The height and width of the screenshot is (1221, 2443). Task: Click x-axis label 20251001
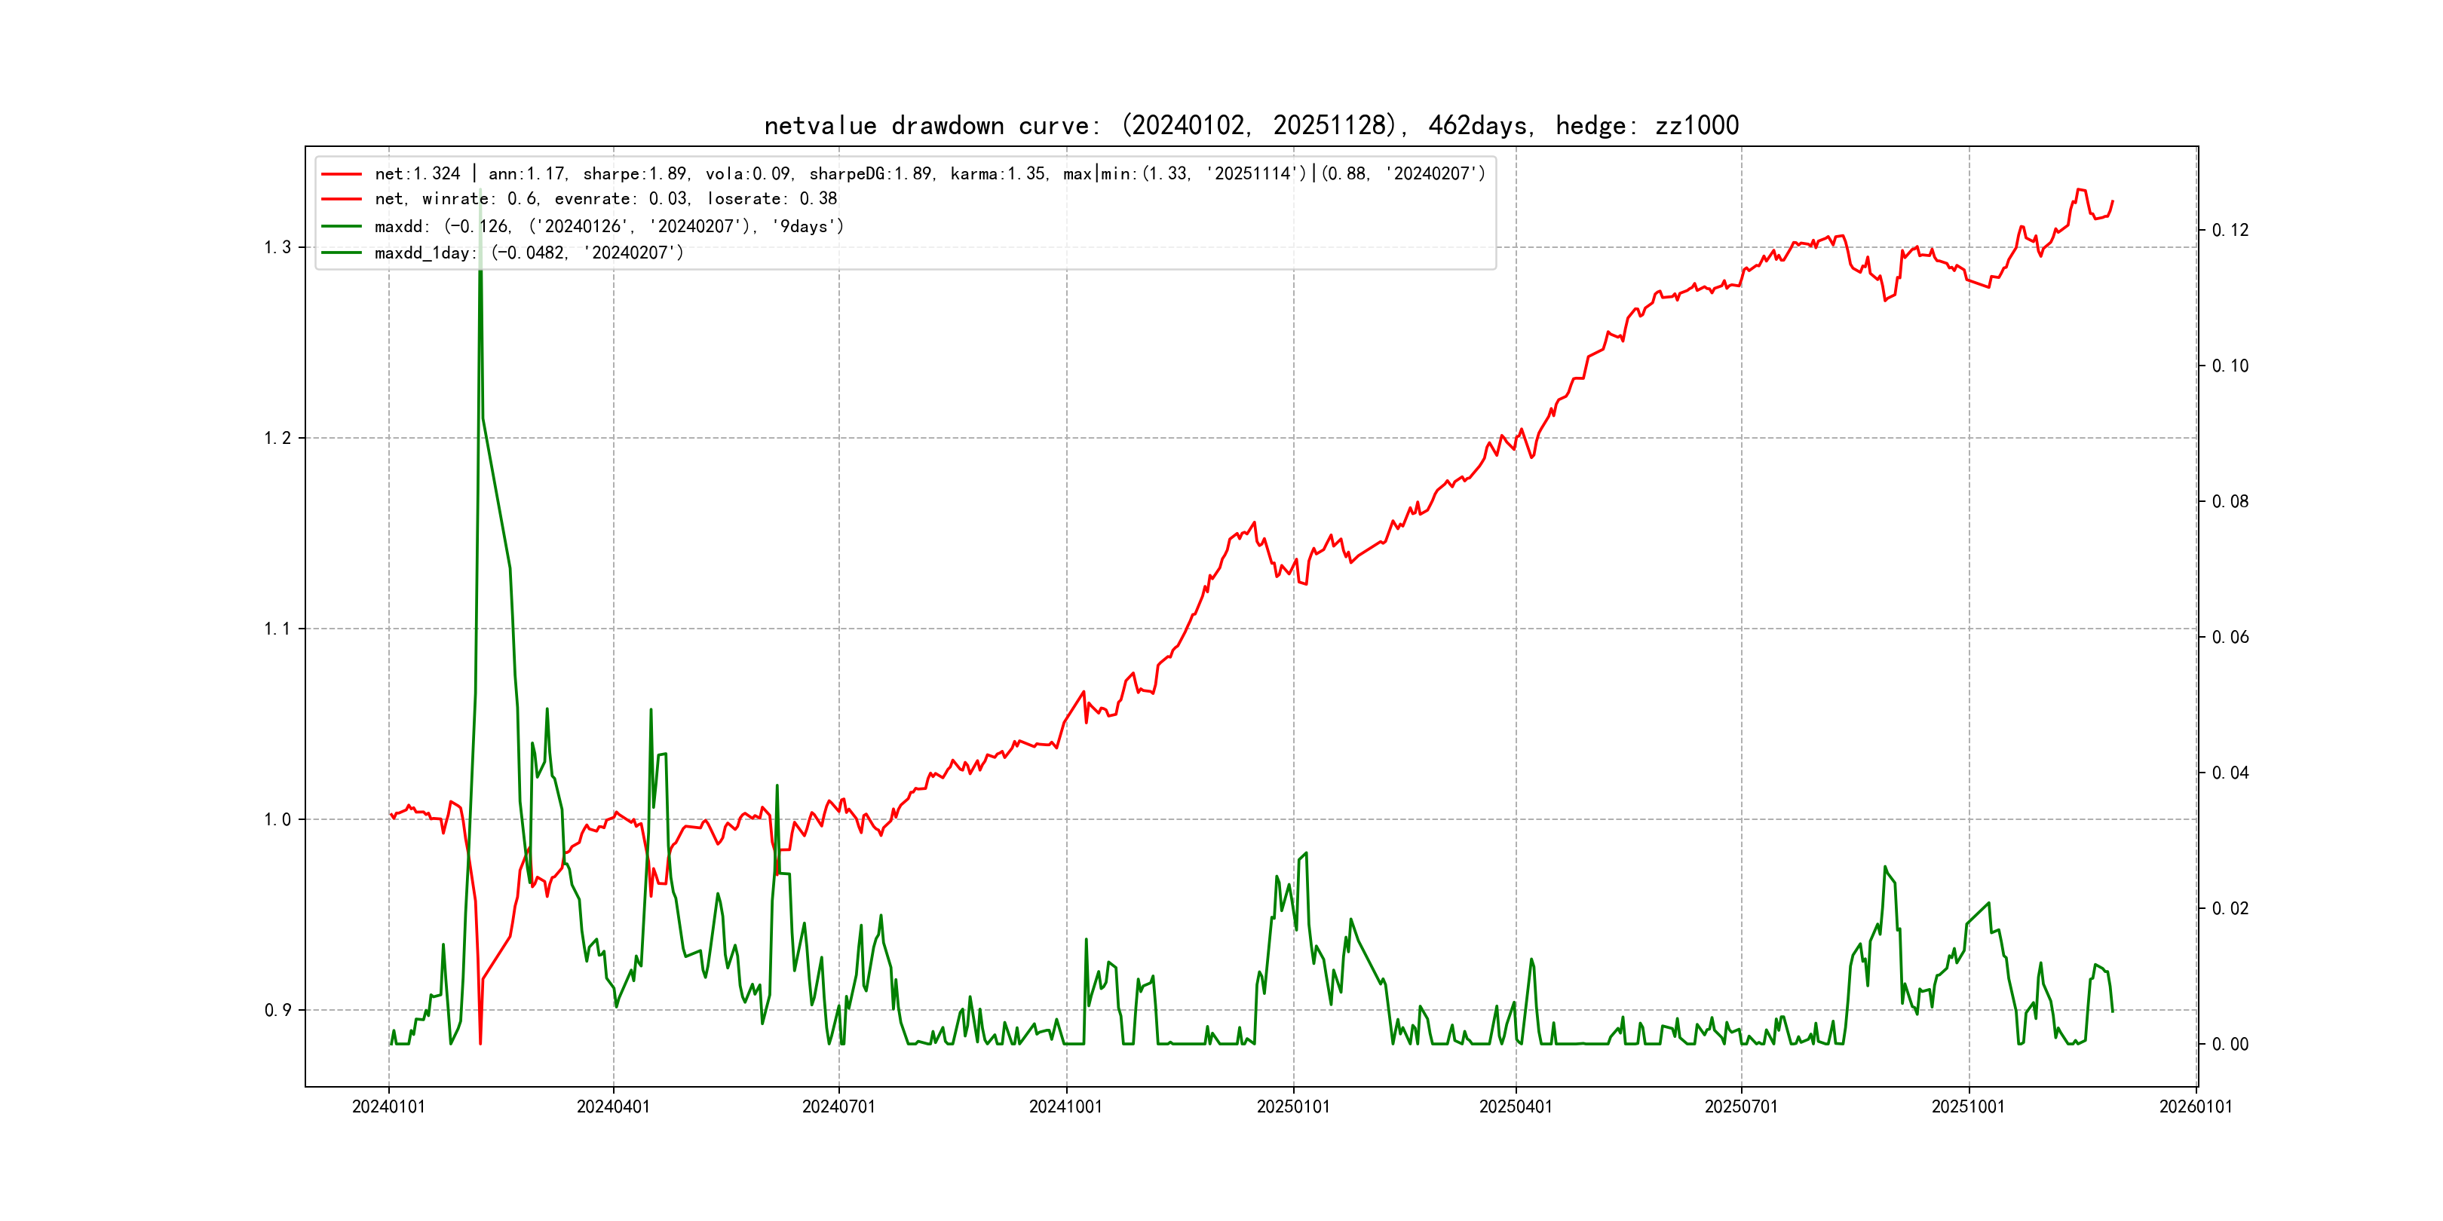(x=1969, y=1107)
